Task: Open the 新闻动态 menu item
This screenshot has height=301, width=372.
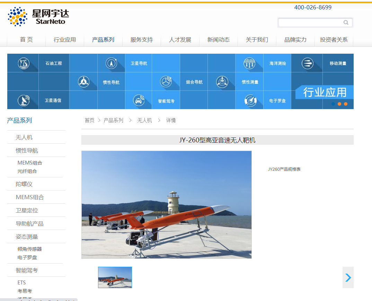Action: 218,39
